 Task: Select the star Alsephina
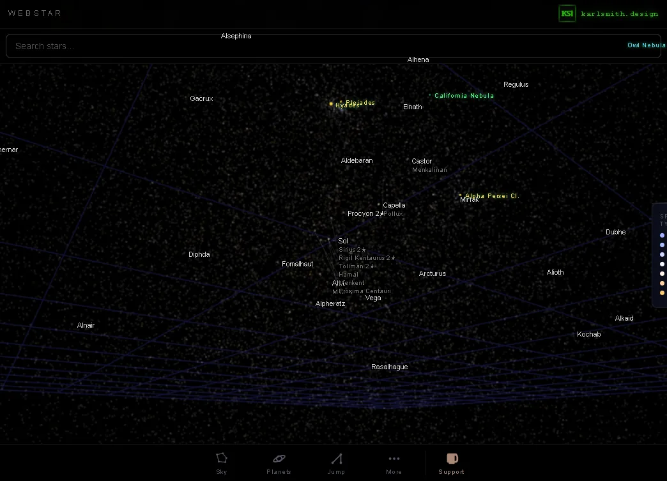tap(236, 36)
